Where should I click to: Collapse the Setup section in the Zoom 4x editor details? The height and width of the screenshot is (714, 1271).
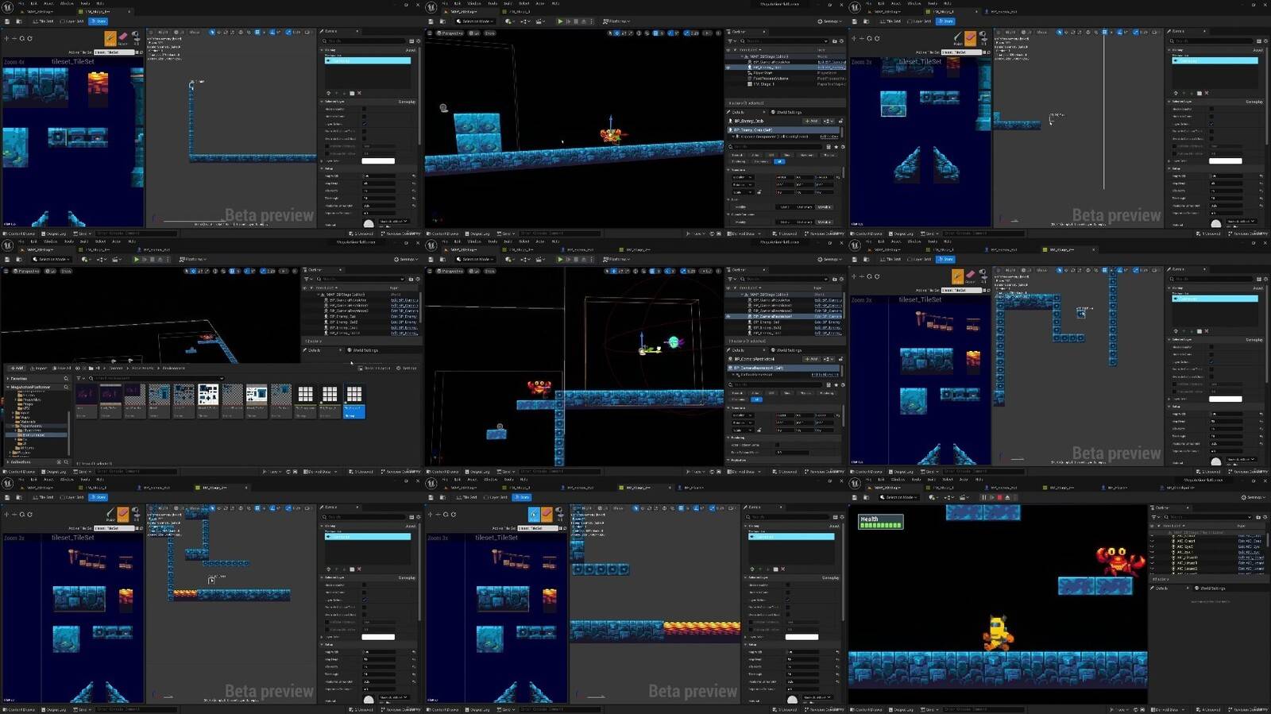pos(323,168)
